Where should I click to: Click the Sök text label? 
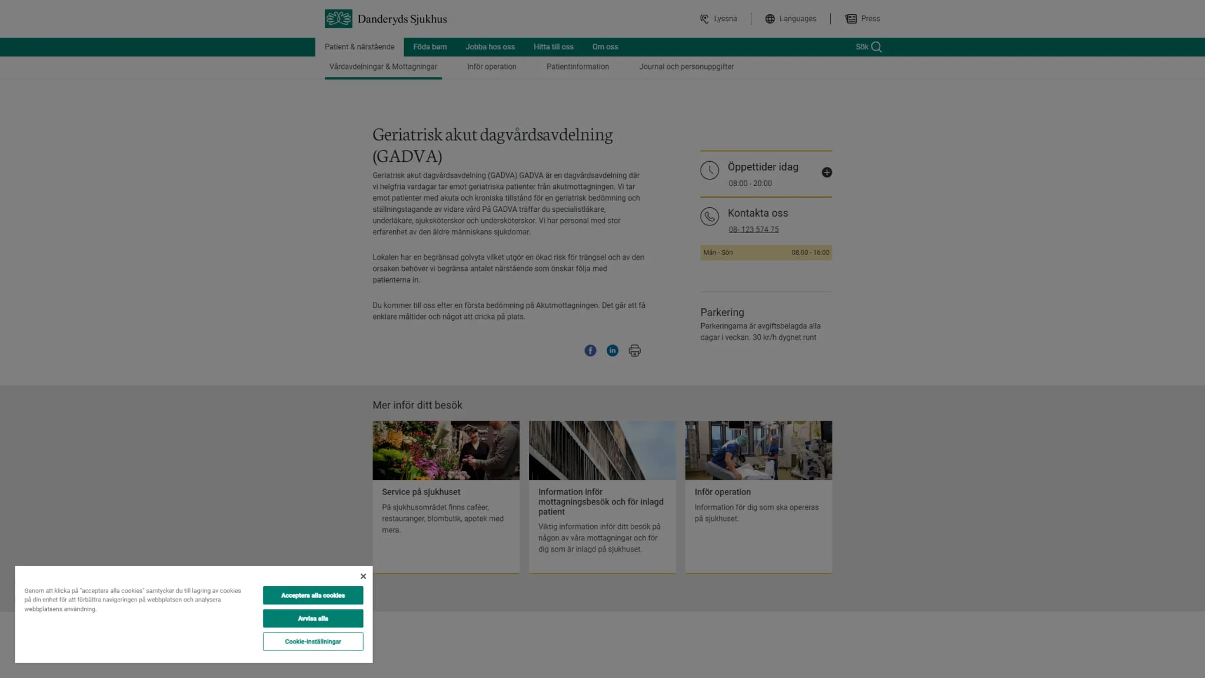coord(862,47)
